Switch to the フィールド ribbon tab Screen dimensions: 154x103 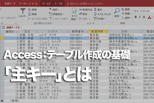click(46, 4)
